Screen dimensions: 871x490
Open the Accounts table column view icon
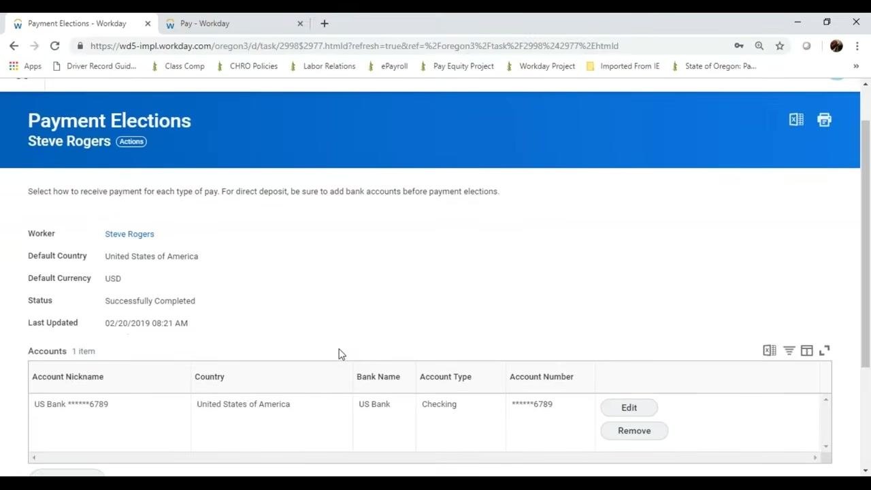click(x=806, y=350)
